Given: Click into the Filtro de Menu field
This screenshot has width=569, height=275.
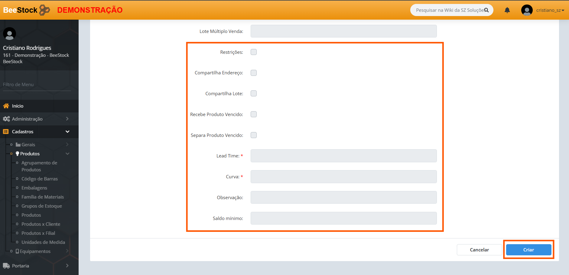Looking at the screenshot, I should pyautogui.click(x=37, y=85).
